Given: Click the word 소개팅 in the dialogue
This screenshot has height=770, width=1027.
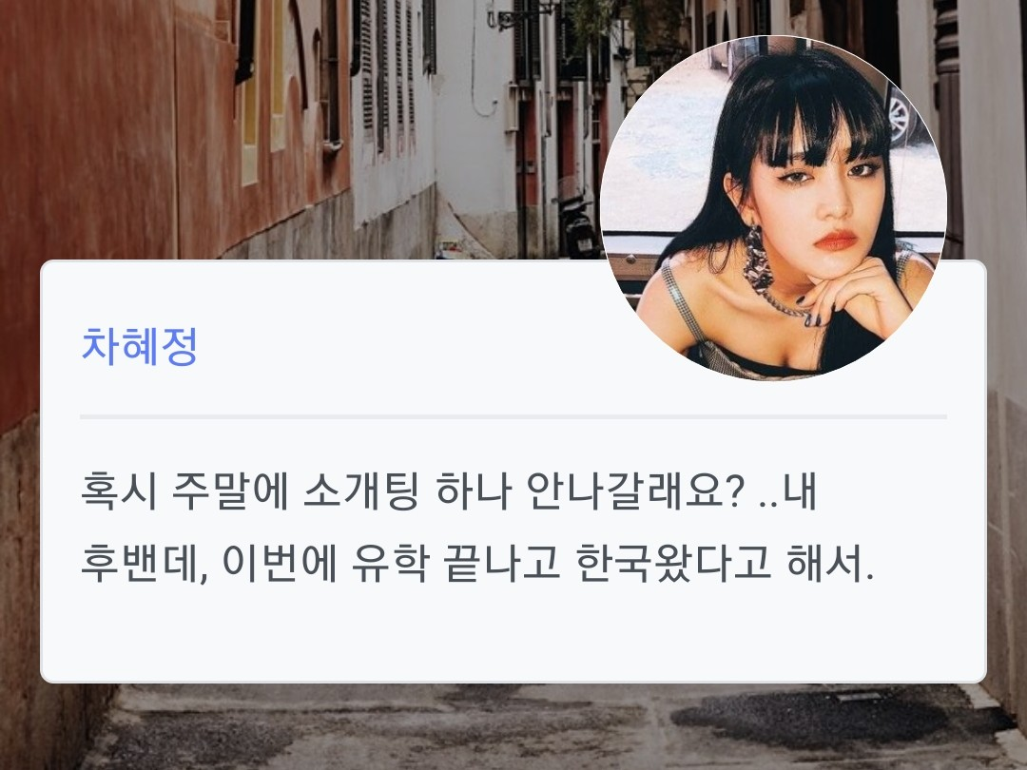Looking at the screenshot, I should click(x=360, y=491).
